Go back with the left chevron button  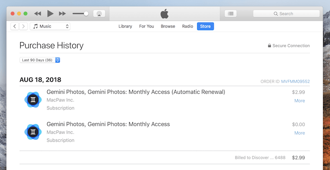point(15,26)
